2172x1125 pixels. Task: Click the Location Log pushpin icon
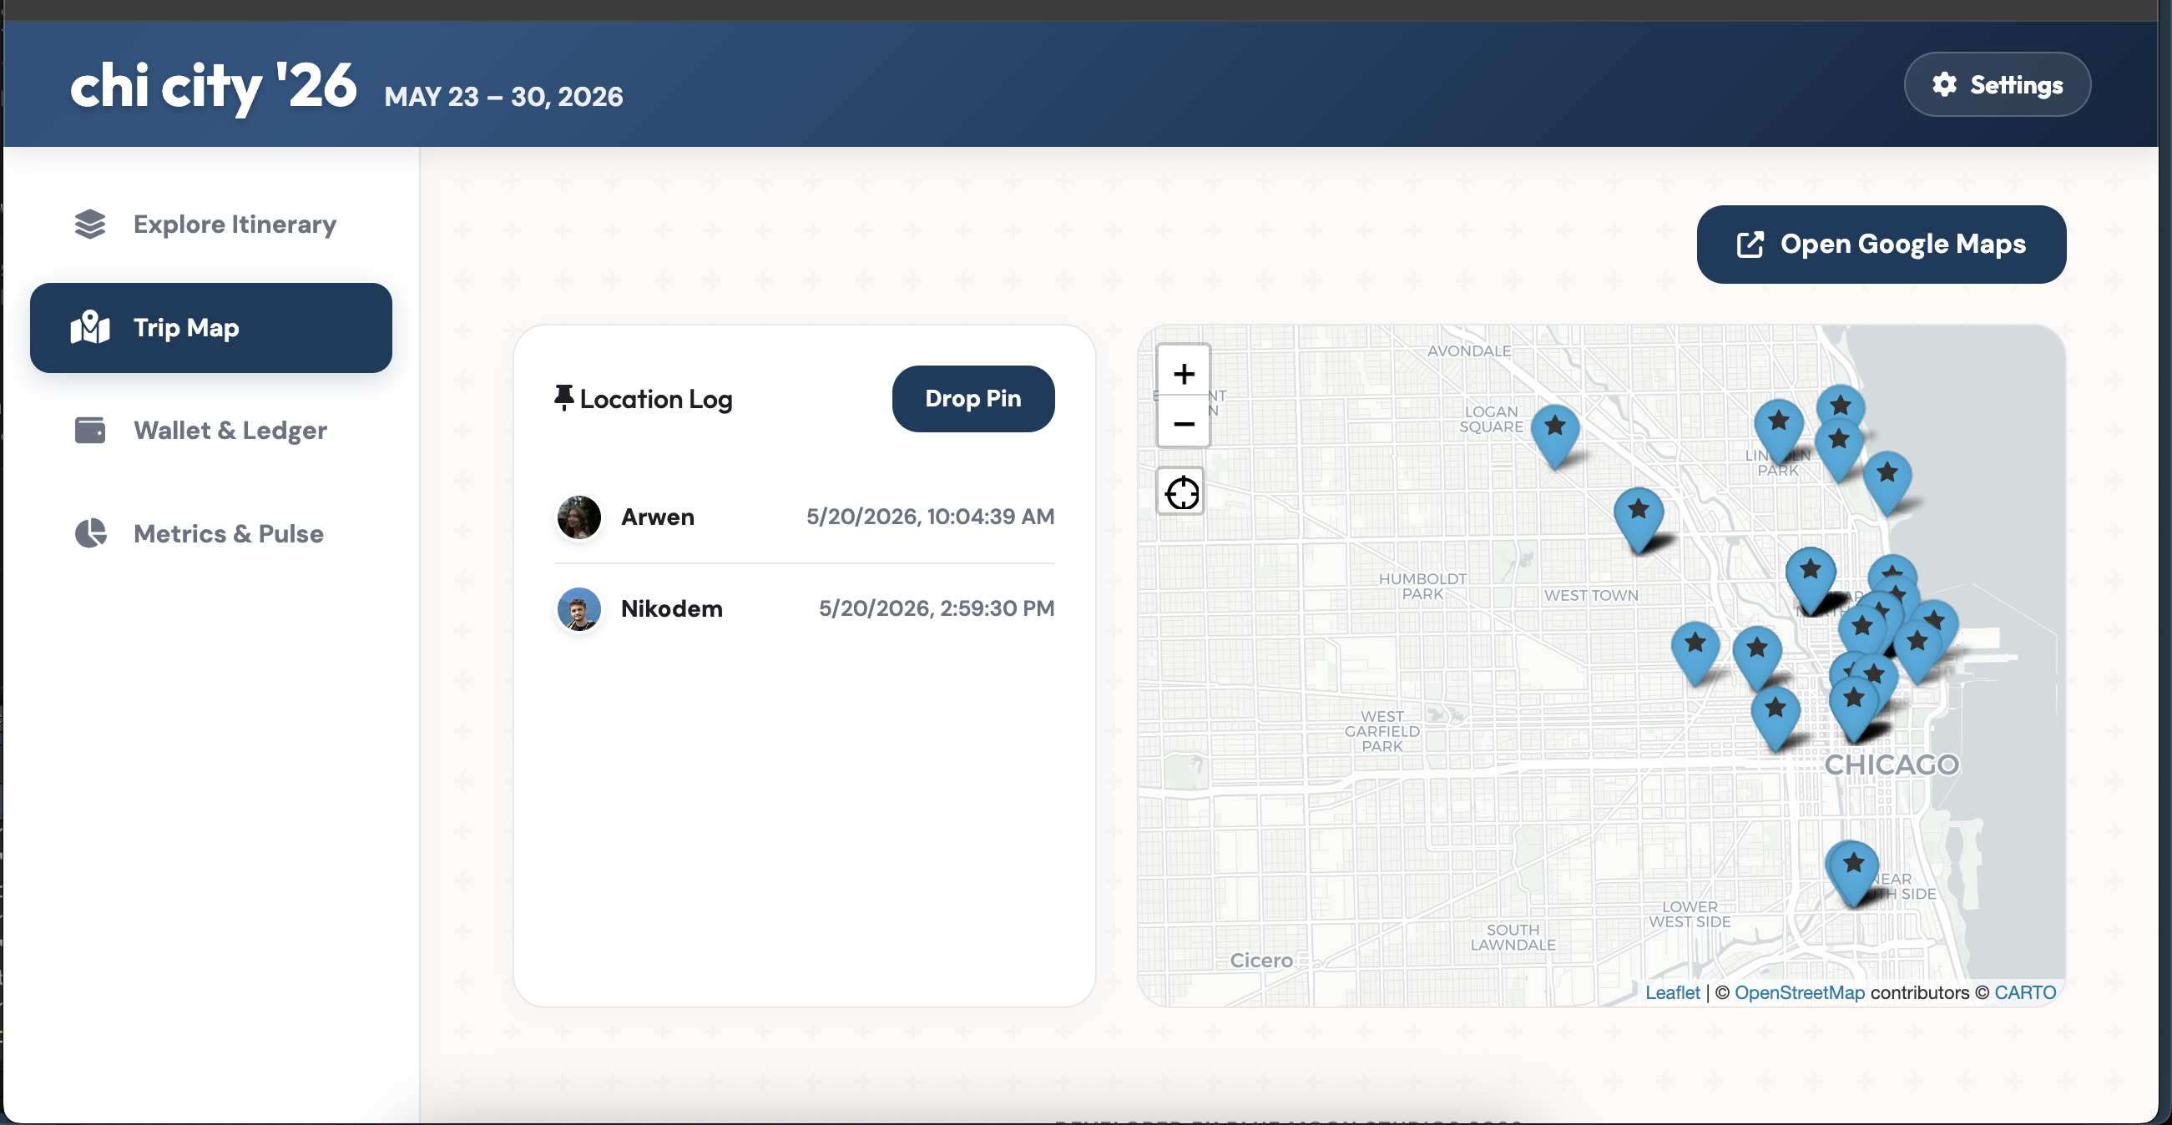[x=563, y=398]
